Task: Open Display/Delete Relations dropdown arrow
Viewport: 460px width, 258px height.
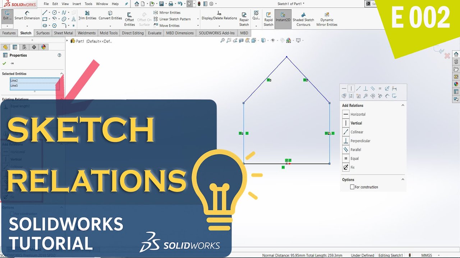Action: click(x=219, y=25)
